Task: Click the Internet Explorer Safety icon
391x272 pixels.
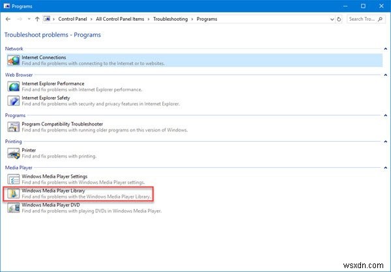Action: (x=13, y=101)
